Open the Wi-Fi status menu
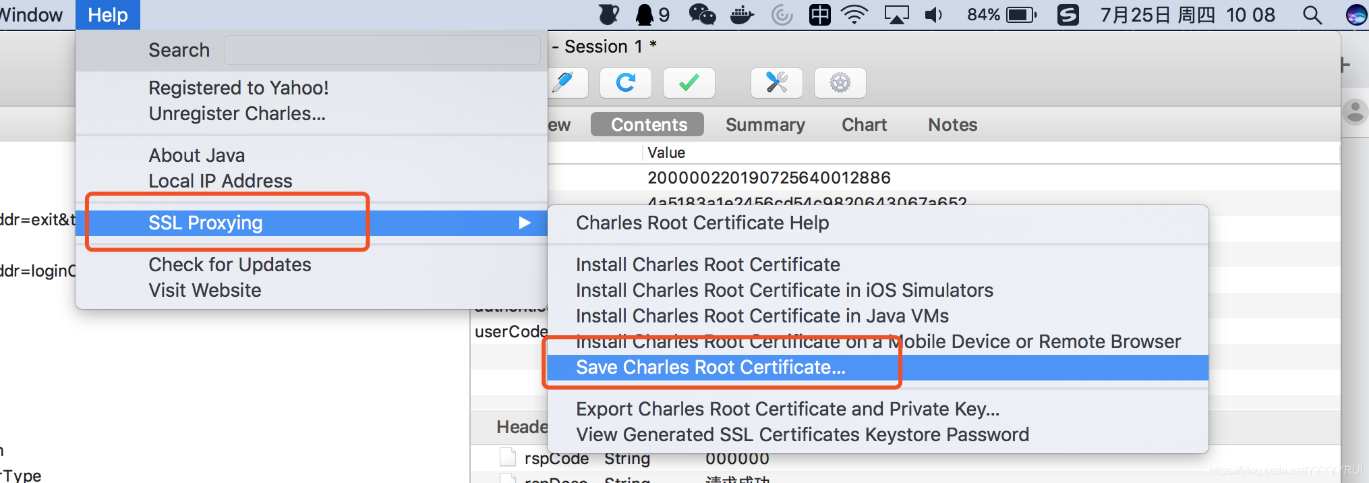Screen dimensions: 1369x483 click(854, 15)
